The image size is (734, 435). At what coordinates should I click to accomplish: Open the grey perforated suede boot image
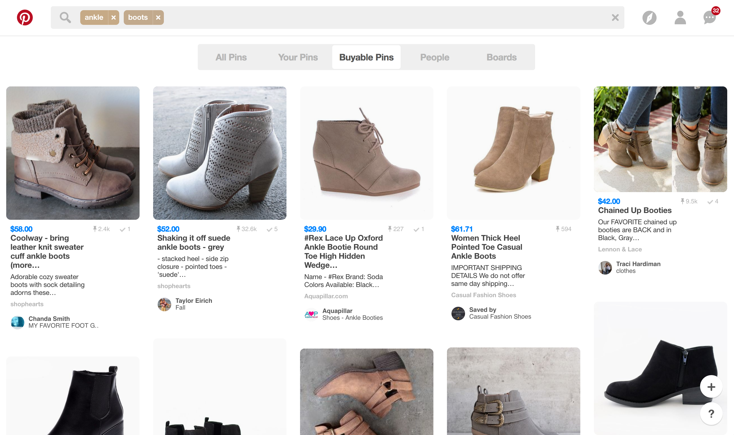220,153
